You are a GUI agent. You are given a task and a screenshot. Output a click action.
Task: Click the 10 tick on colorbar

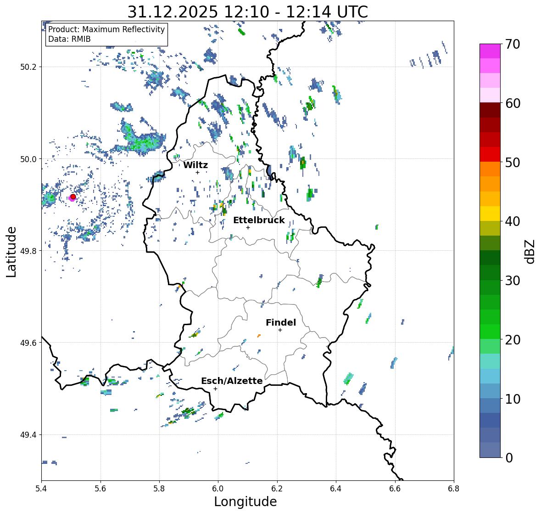click(x=512, y=398)
